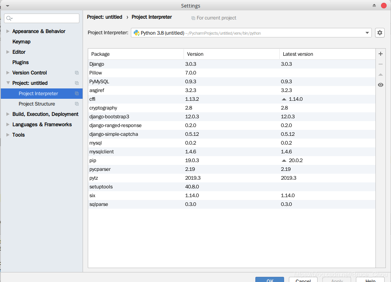Select the cryptography package row
Viewport: 391px width, 282px height.
232,108
